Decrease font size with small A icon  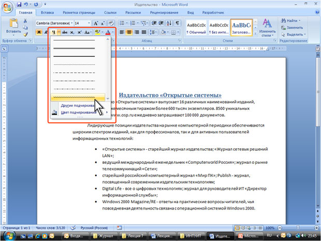(103, 23)
